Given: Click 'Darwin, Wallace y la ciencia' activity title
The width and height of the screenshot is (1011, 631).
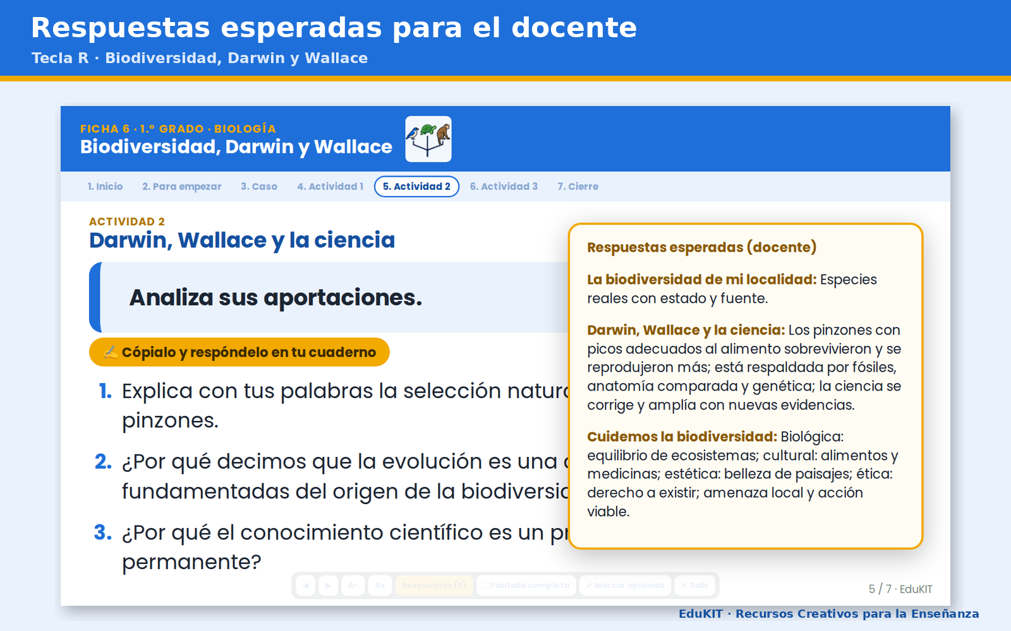Looking at the screenshot, I should pos(242,240).
